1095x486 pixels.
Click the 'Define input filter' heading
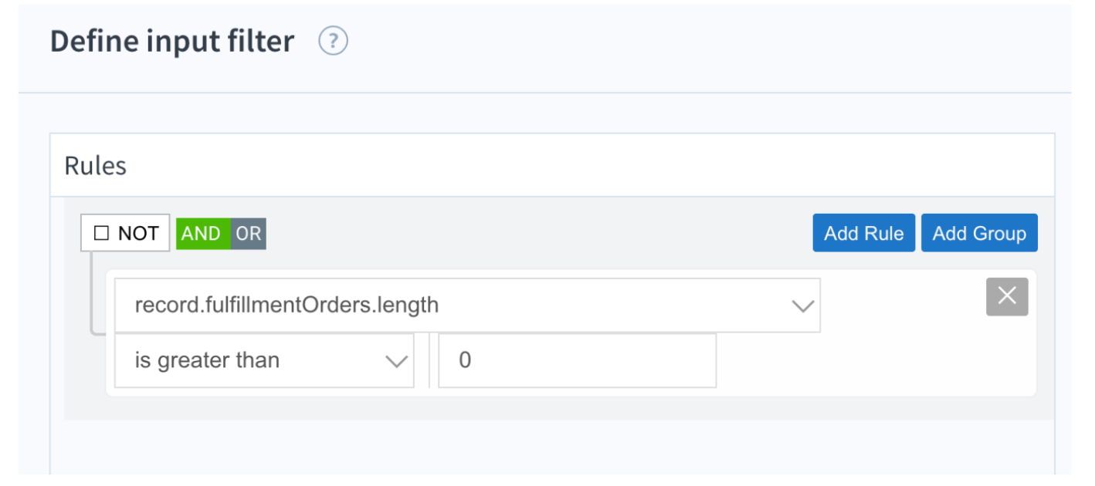tap(172, 41)
